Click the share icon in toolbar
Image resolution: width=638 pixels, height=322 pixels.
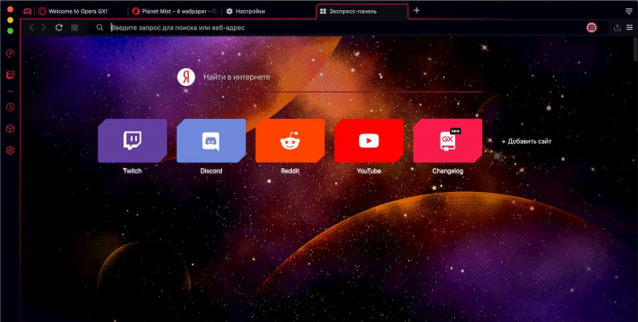coord(618,28)
